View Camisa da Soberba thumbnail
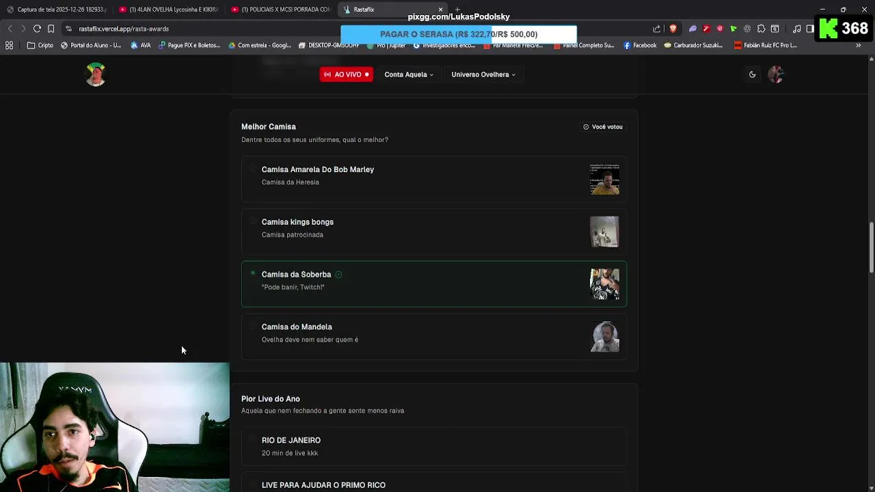The image size is (875, 492). tap(605, 284)
